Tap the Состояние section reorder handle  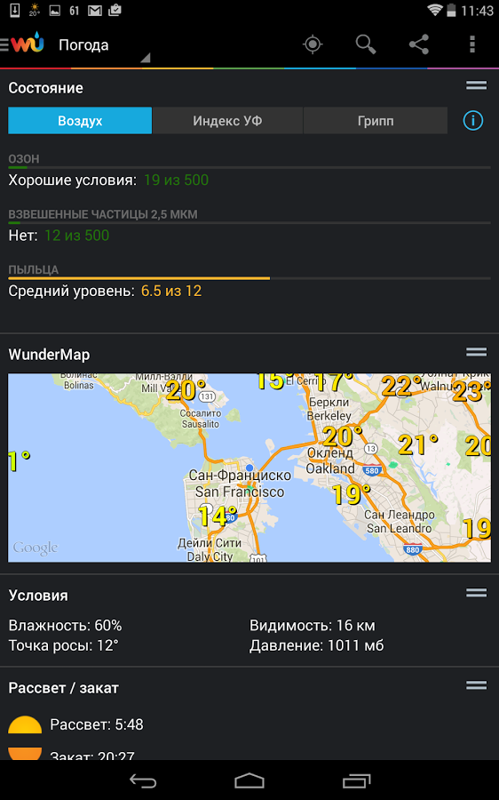[x=476, y=85]
